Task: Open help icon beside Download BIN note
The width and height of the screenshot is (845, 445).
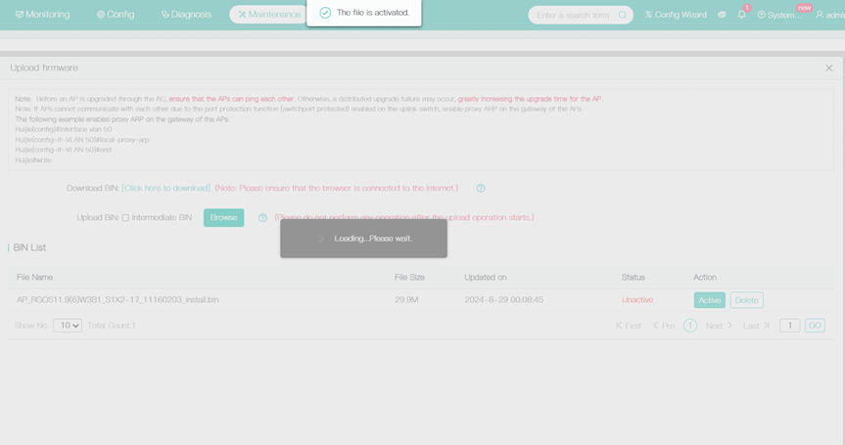Action: pos(481,188)
